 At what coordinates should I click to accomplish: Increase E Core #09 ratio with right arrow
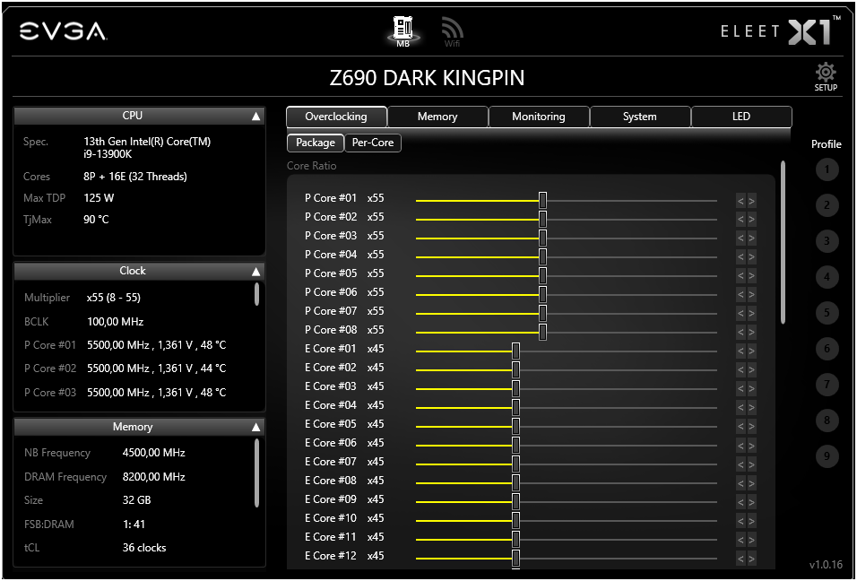coord(751,502)
